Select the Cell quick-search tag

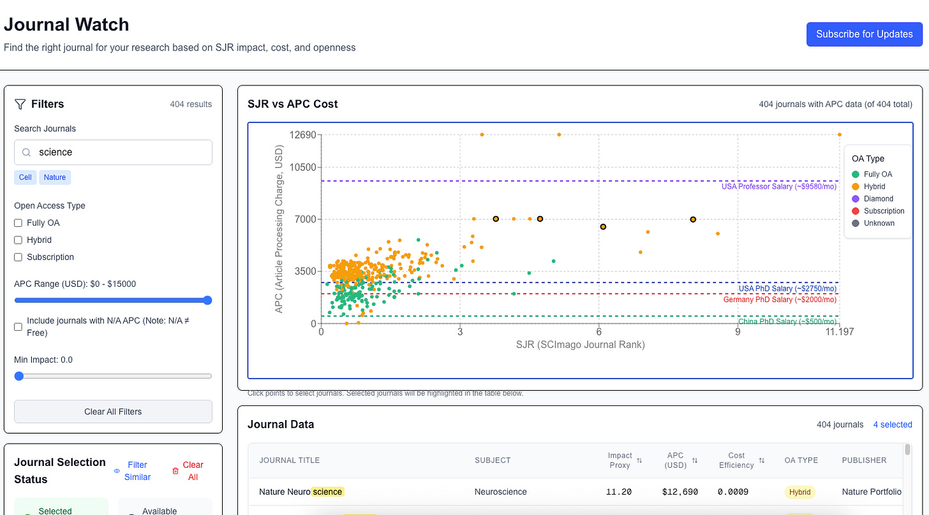[x=26, y=177]
